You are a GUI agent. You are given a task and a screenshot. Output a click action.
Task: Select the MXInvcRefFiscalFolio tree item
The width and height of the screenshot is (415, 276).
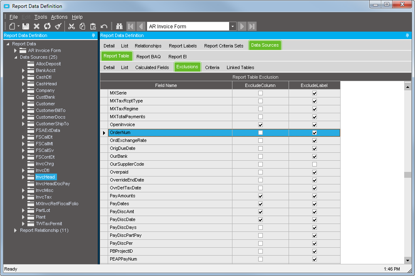(x=57, y=204)
